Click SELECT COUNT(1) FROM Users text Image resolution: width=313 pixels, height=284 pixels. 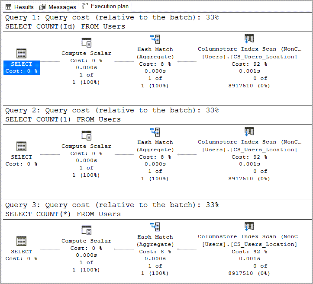63,119
